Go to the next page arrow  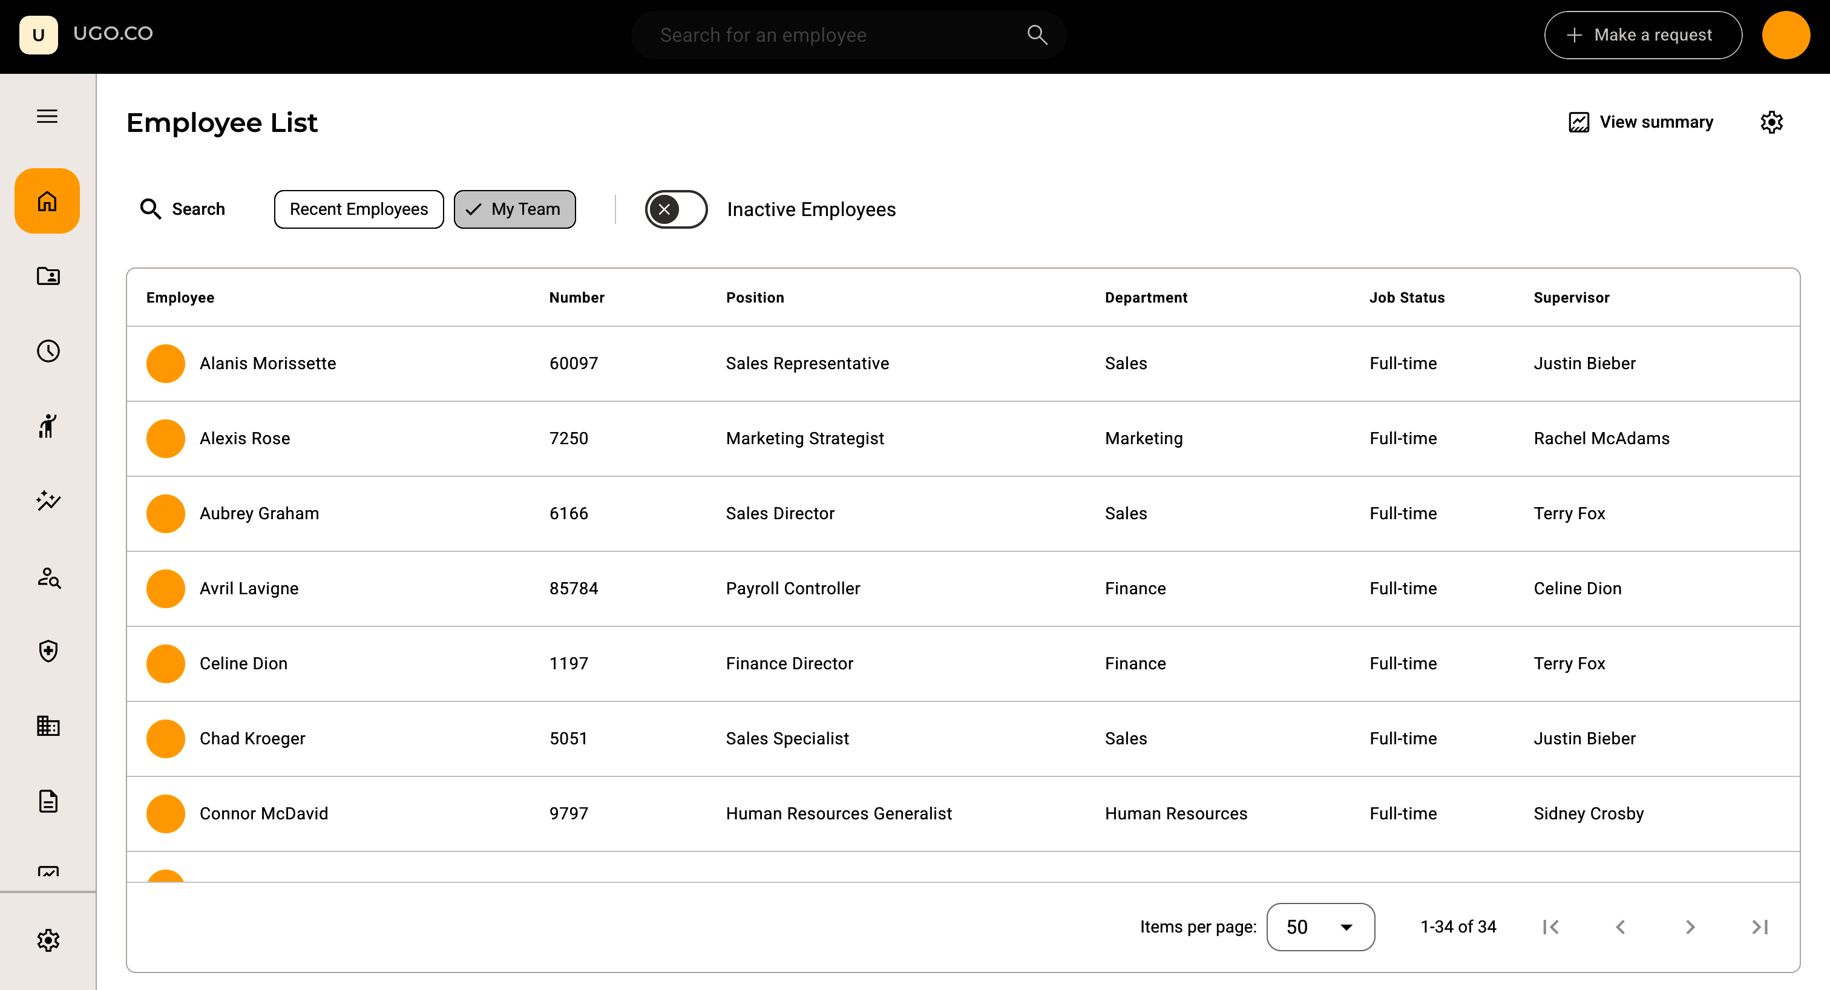(x=1690, y=927)
